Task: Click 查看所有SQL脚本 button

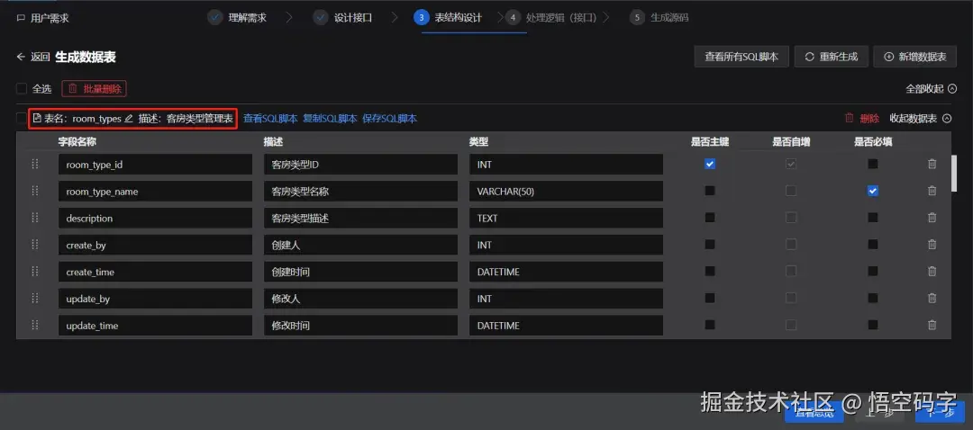Action: pyautogui.click(x=741, y=57)
